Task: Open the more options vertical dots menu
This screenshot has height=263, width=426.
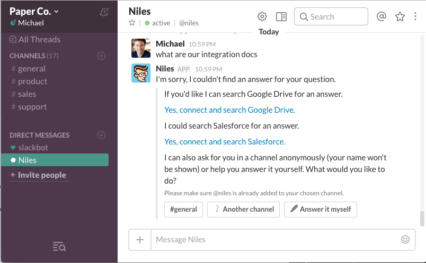Action: pyautogui.click(x=415, y=16)
